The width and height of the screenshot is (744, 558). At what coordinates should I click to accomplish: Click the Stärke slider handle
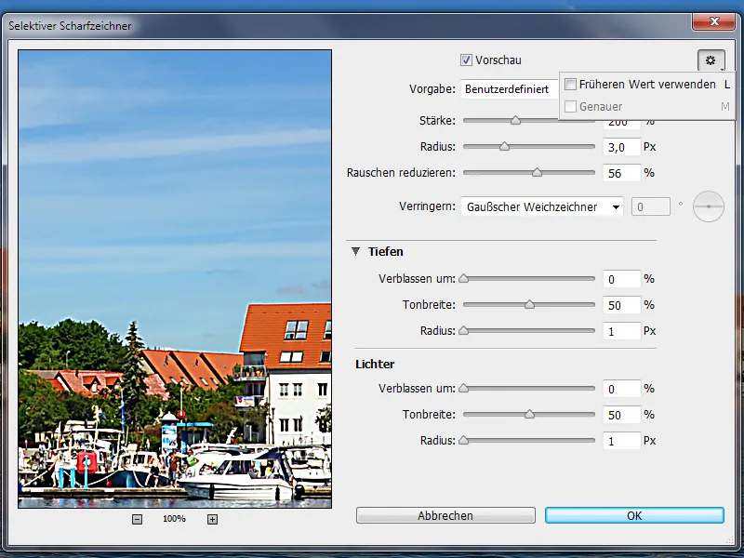tap(516, 121)
